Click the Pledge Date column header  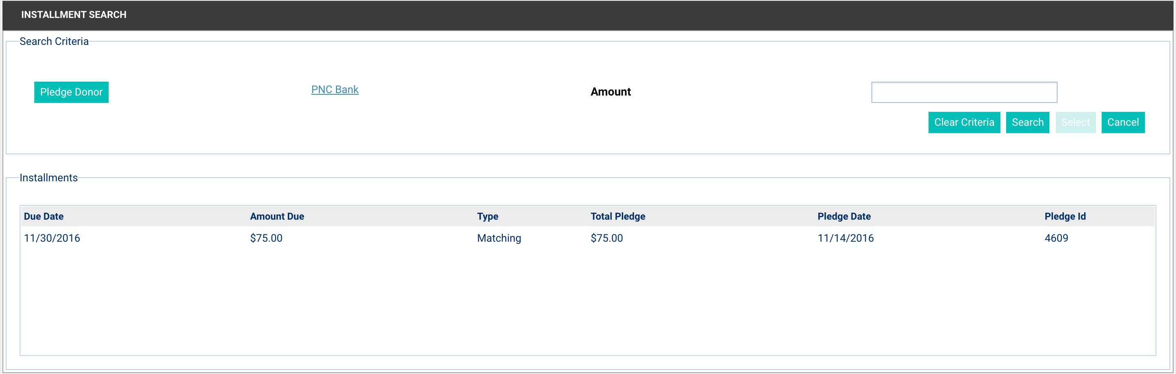point(844,216)
